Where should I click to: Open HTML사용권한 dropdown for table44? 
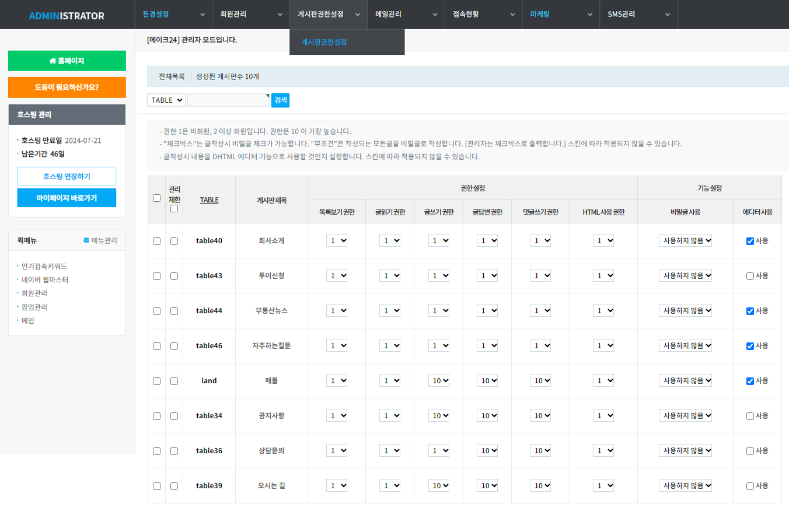tap(603, 310)
